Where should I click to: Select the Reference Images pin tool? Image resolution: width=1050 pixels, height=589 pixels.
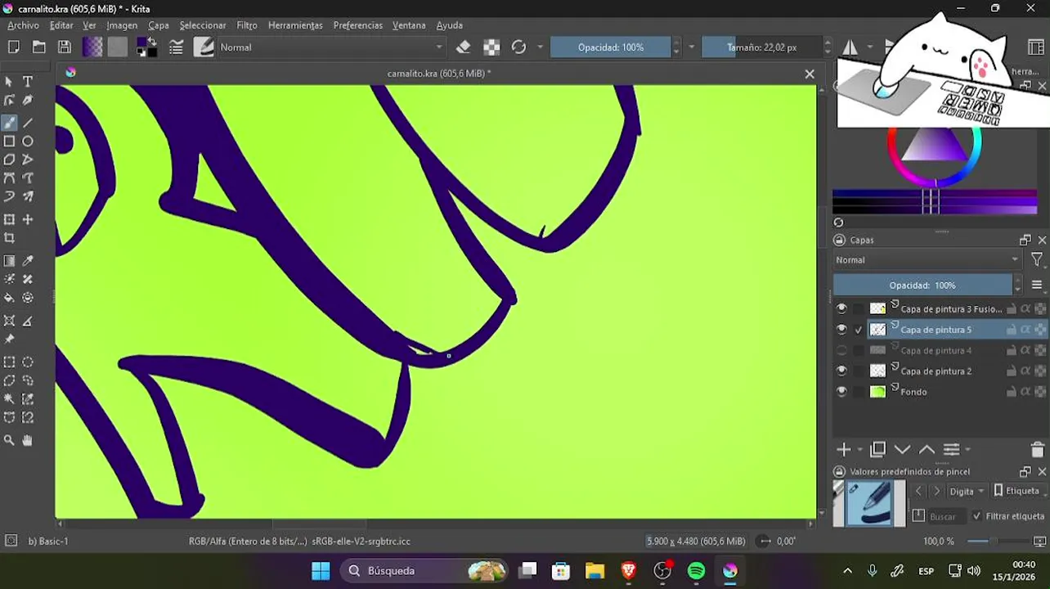(x=9, y=339)
